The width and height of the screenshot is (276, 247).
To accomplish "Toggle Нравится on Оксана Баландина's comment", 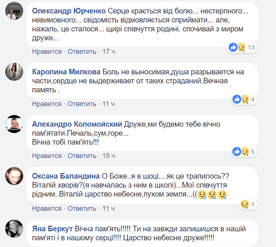I will point(47,208).
